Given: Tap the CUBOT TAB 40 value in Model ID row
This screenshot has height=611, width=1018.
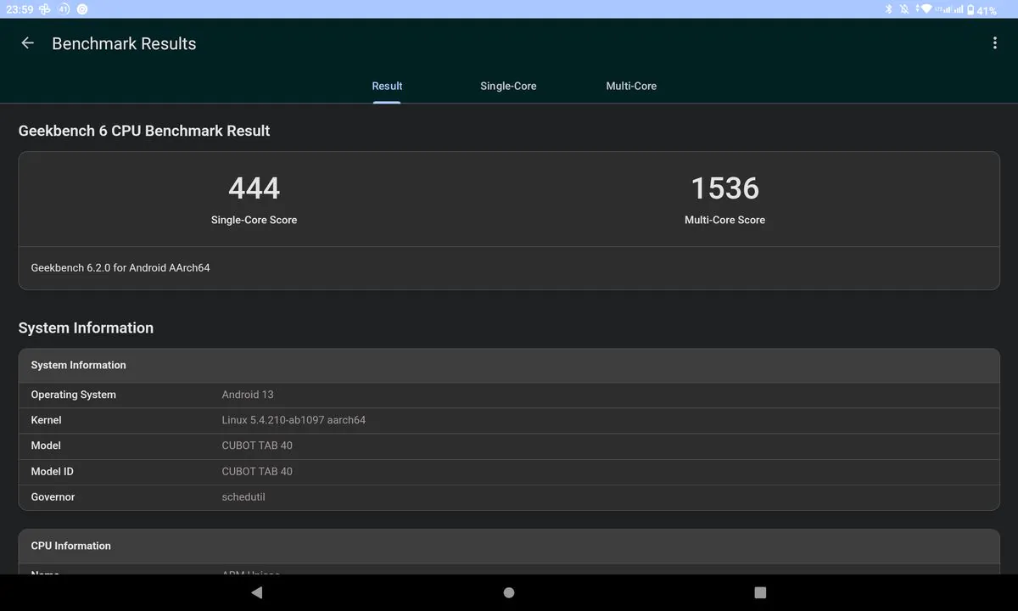Looking at the screenshot, I should point(257,471).
